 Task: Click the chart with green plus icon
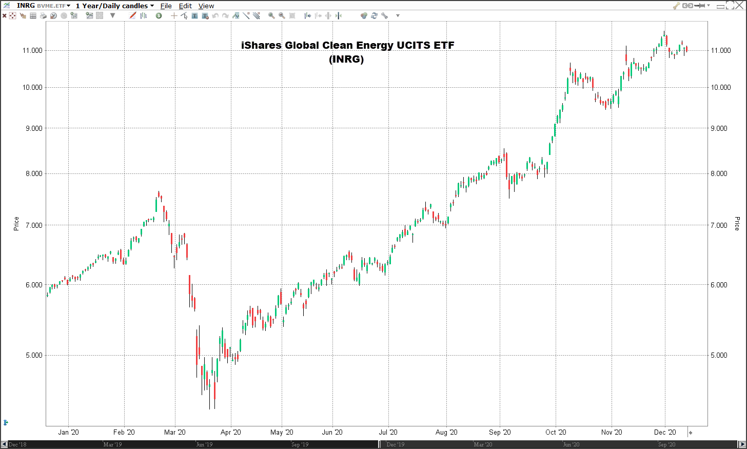89,16
